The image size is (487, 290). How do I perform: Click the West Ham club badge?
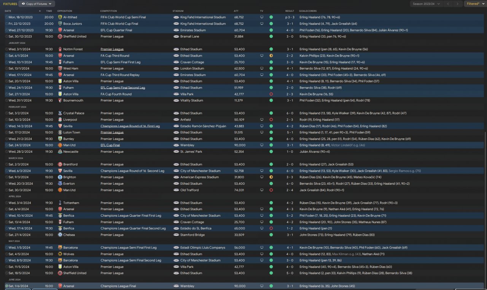(60, 68)
